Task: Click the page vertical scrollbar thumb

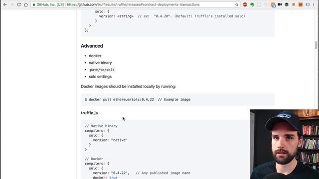Action: point(316,45)
